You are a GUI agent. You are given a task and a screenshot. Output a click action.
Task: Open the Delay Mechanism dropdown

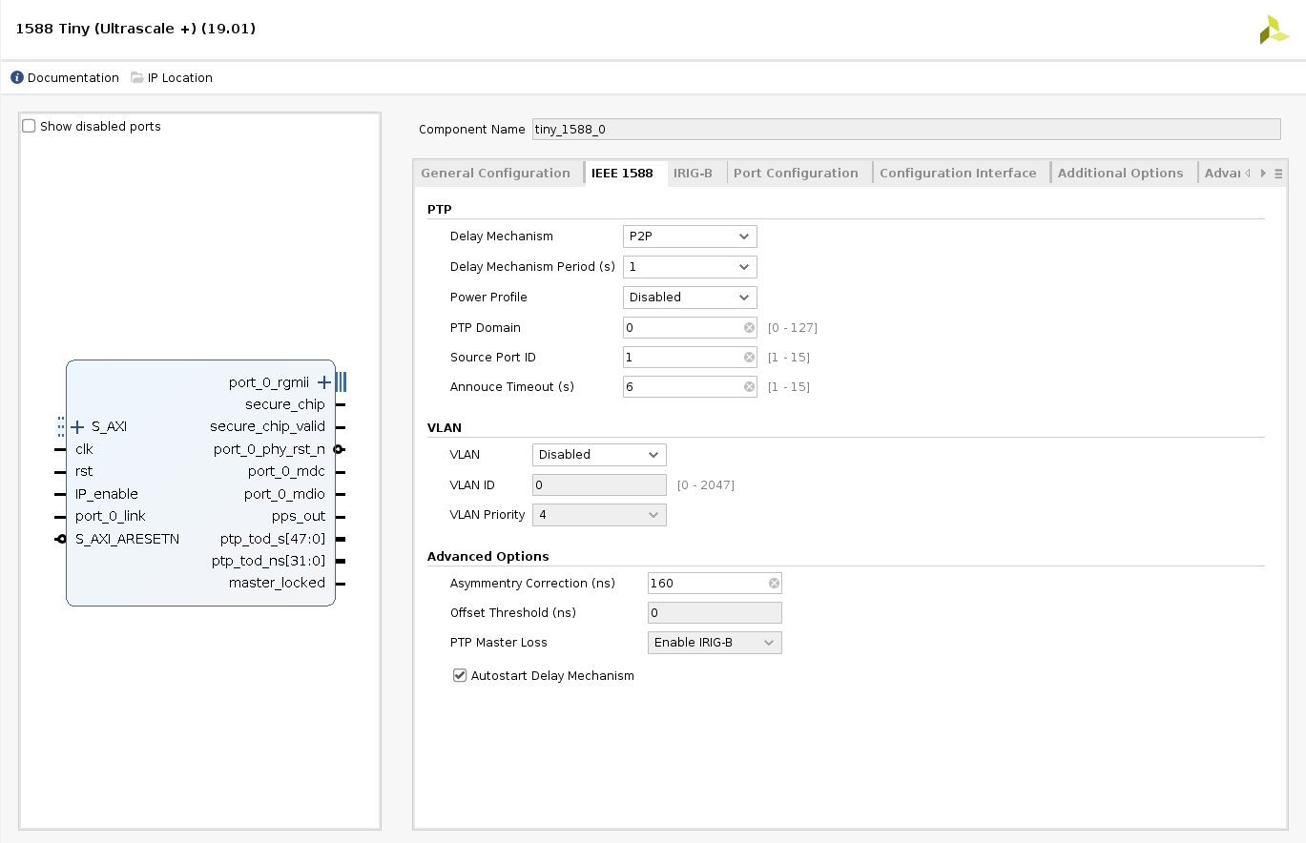[689, 236]
